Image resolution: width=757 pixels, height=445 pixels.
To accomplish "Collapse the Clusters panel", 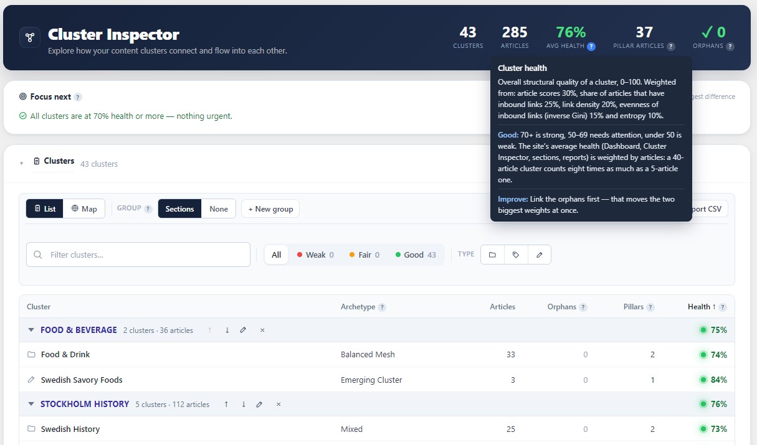I will pyautogui.click(x=22, y=164).
